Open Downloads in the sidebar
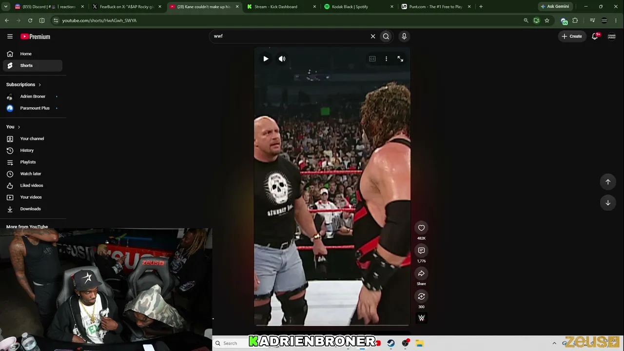 pyautogui.click(x=33, y=209)
